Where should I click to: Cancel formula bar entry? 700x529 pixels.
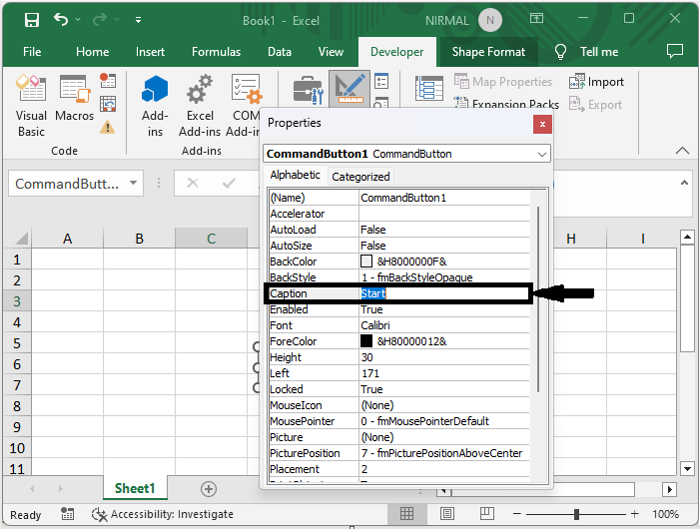[193, 183]
